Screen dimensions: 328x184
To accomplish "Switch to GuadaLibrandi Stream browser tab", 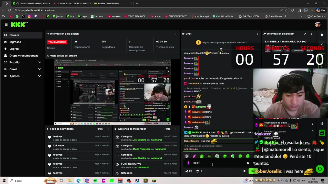I will (x=31, y=4).
